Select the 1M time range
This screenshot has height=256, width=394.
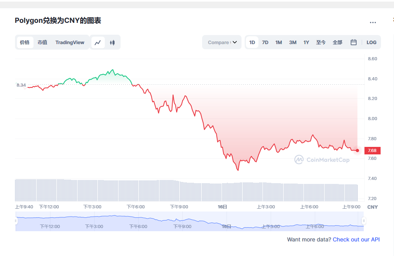[x=279, y=43]
